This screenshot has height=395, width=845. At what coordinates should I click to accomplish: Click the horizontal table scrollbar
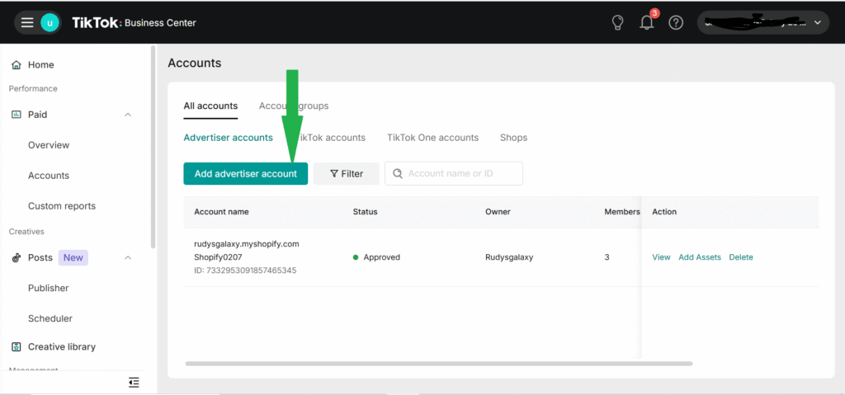438,364
